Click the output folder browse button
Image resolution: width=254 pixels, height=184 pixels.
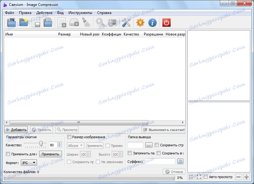pyautogui.click(x=149, y=145)
